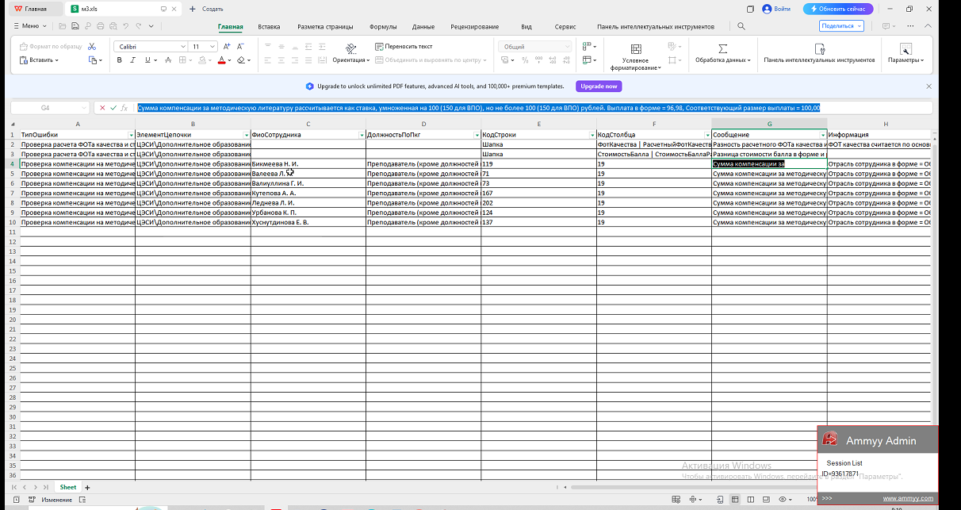Switch to the Рецензирование tab
This screenshot has width=961, height=510.
tap(474, 26)
